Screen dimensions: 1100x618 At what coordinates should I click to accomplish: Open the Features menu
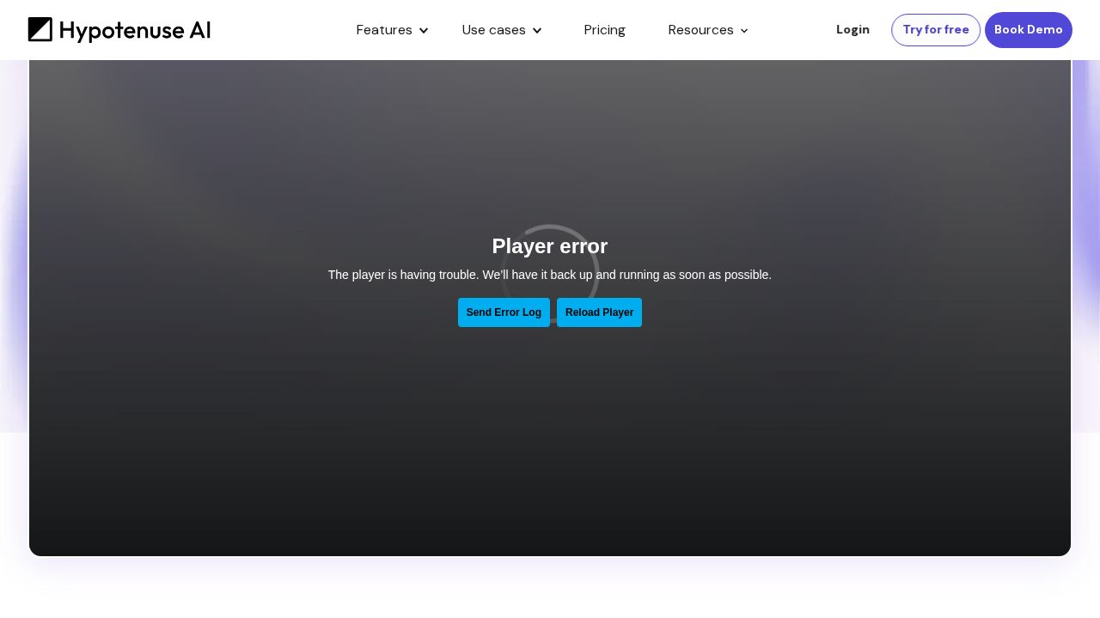[384, 30]
